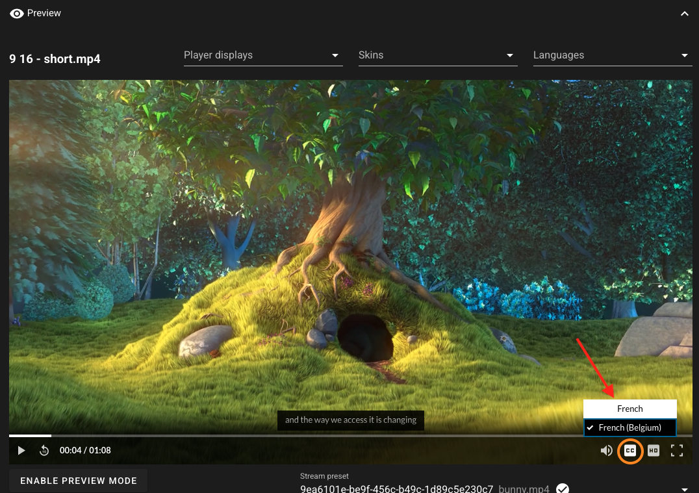Seek along the video progress bar

click(350, 435)
